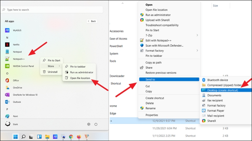Screen dimensions: 252x141
Task: Click the Size column header
Action: click(x=215, y=6)
